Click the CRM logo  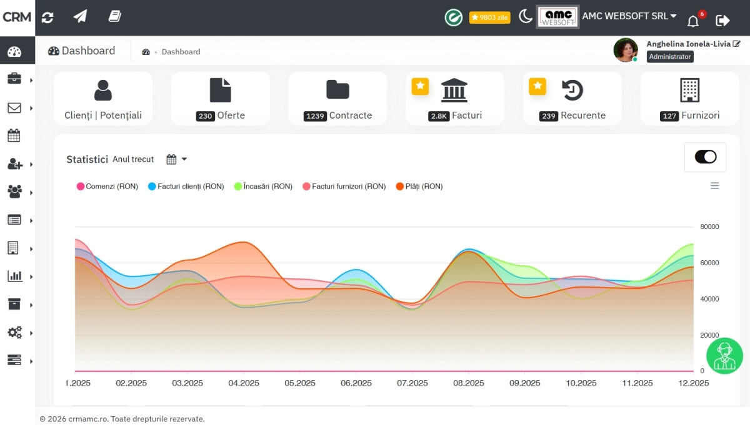point(17,17)
